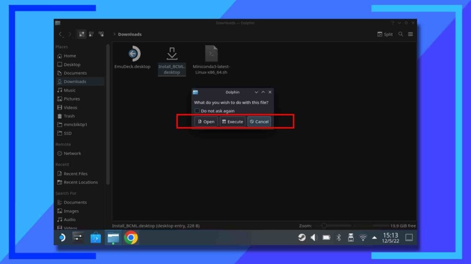Select Downloads in Places sidebar

click(80, 82)
